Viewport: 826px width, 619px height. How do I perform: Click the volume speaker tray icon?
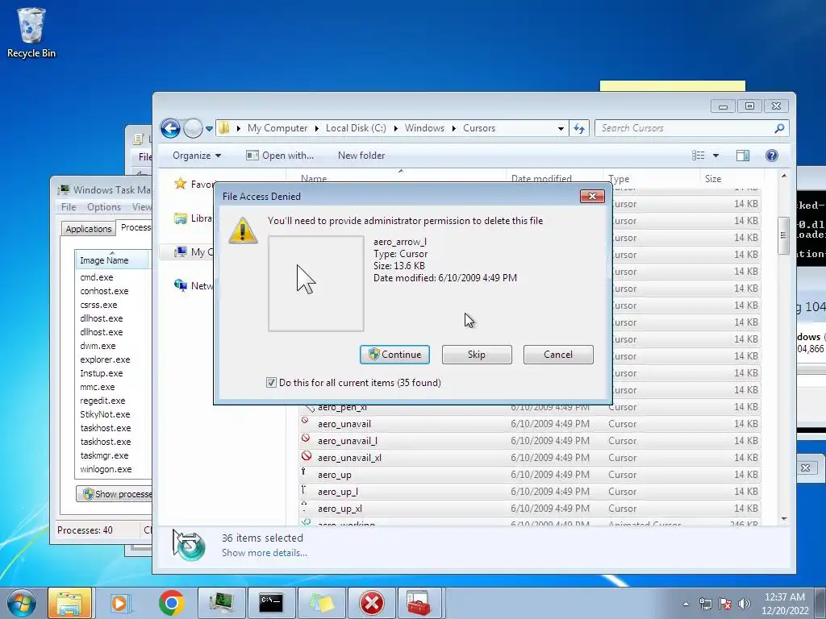(745, 604)
